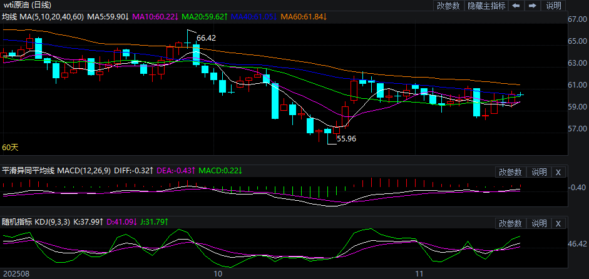Click the right arrow navigation icon
The width and height of the screenshot is (589, 279).
click(533, 6)
